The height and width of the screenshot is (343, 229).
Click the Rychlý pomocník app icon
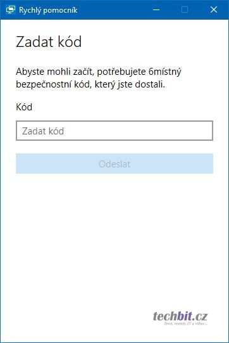10,10
